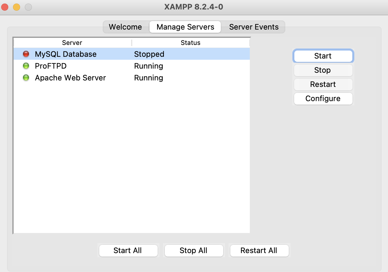The width and height of the screenshot is (388, 272).
Task: Switch to the Welcome tab
Action: click(125, 27)
